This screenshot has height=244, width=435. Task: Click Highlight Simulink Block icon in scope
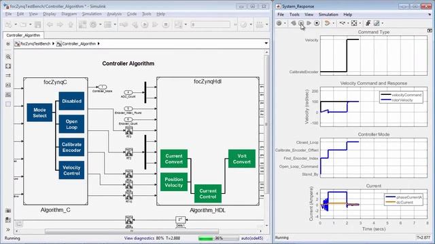pos(328,24)
